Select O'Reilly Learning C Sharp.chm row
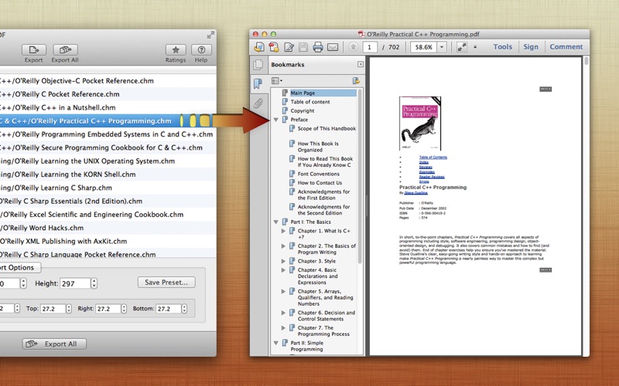619x386 pixels. 108,188
